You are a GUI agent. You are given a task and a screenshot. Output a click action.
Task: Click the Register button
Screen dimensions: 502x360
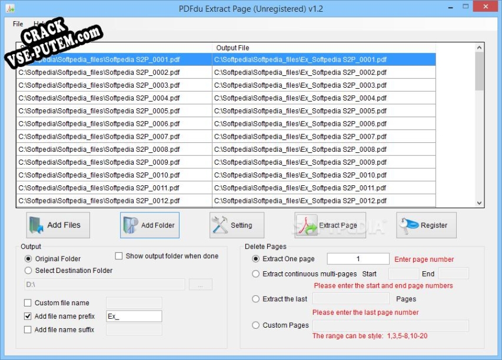point(426,225)
